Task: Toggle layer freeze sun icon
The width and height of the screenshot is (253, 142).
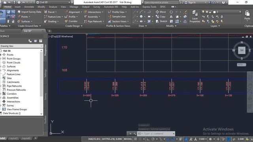Action: click(x=207, y=12)
